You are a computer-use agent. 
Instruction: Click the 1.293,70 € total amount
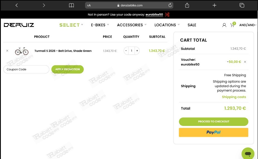click(x=235, y=108)
